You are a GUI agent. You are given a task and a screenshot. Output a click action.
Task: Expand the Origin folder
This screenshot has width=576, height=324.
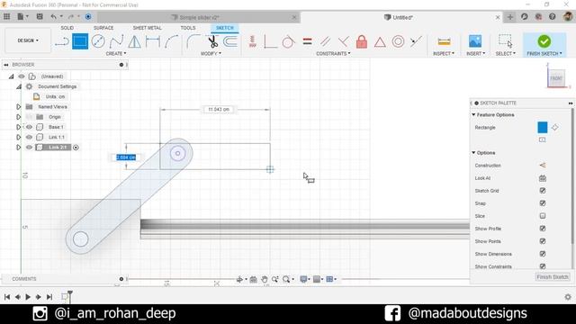tap(18, 117)
